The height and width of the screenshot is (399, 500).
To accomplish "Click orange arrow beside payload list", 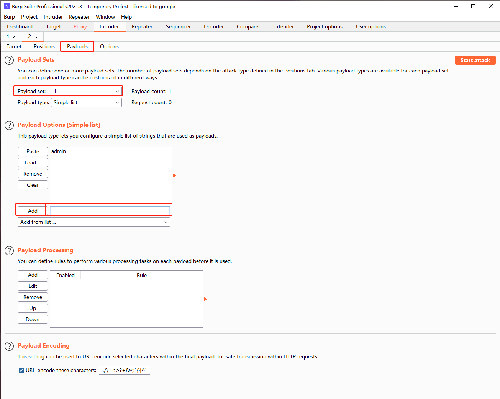I will coord(175,176).
